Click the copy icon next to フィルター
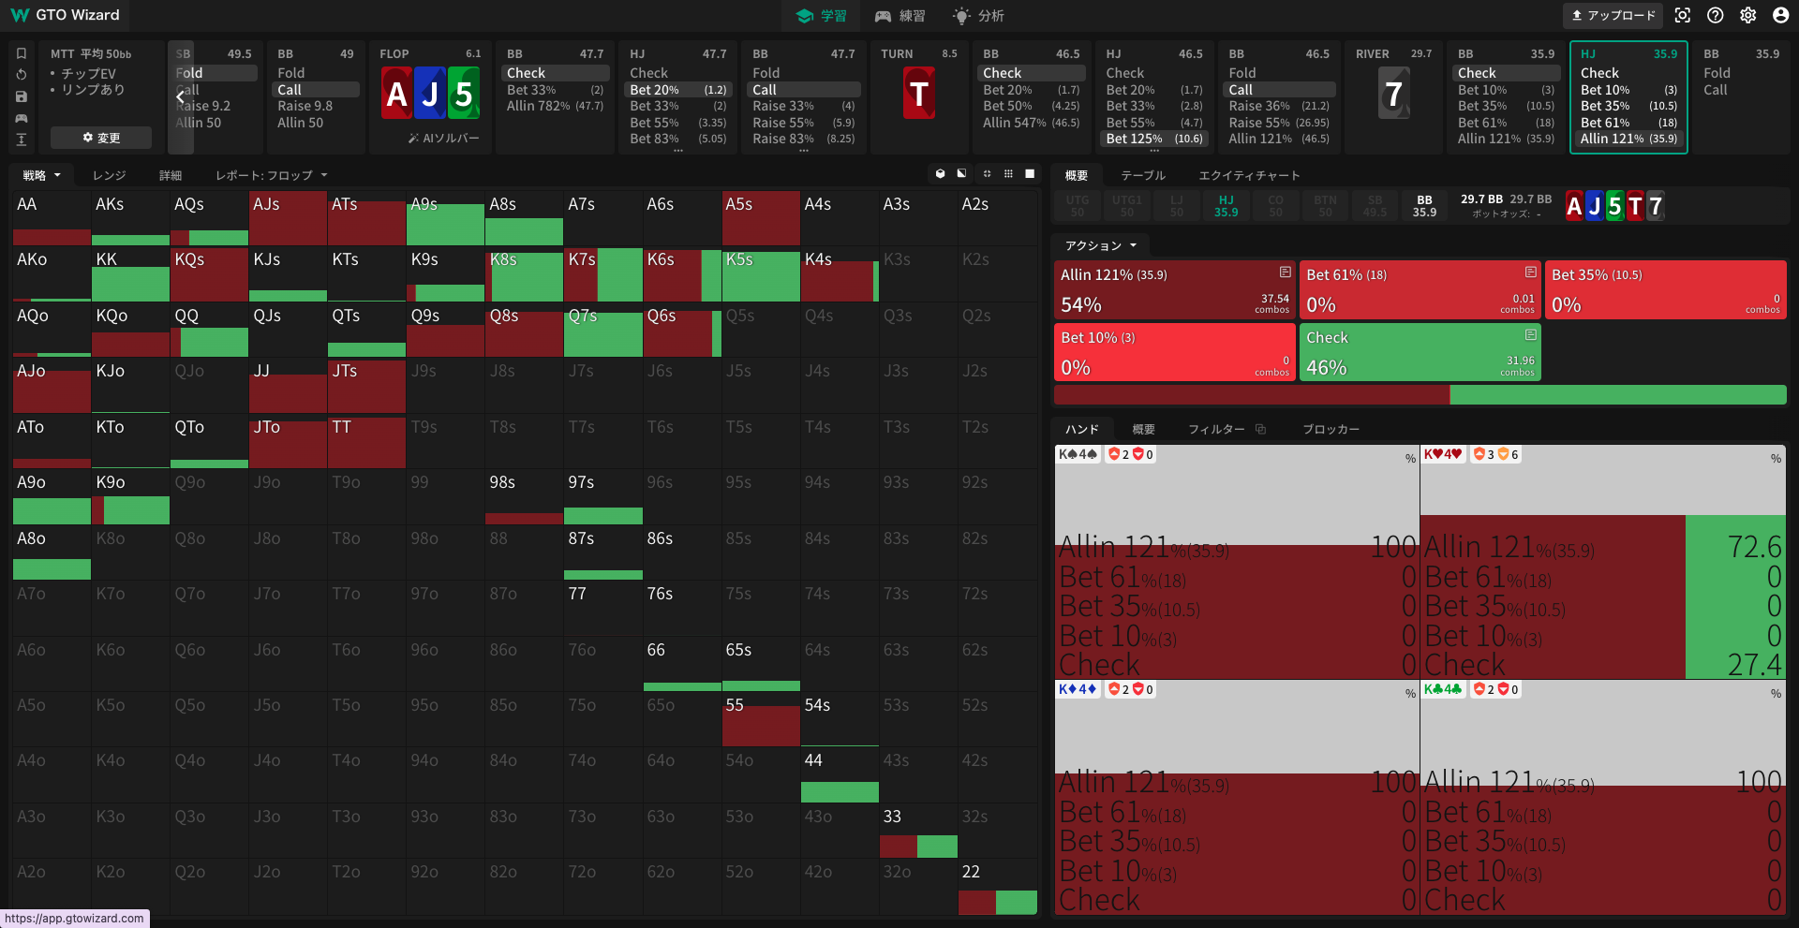Image resolution: width=1799 pixels, height=928 pixels. [1261, 429]
